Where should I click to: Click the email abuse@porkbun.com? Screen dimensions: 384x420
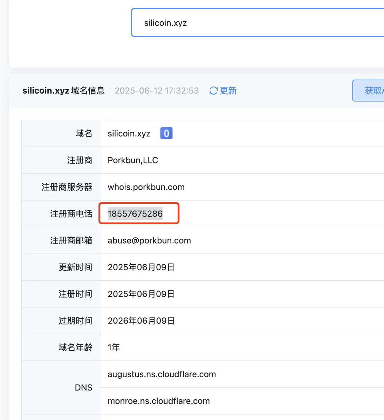click(149, 240)
